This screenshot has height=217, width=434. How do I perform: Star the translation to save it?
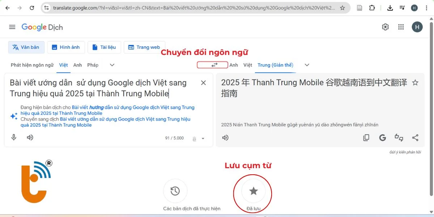(x=415, y=82)
